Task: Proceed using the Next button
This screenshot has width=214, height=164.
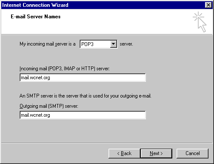Action: pos(156,153)
